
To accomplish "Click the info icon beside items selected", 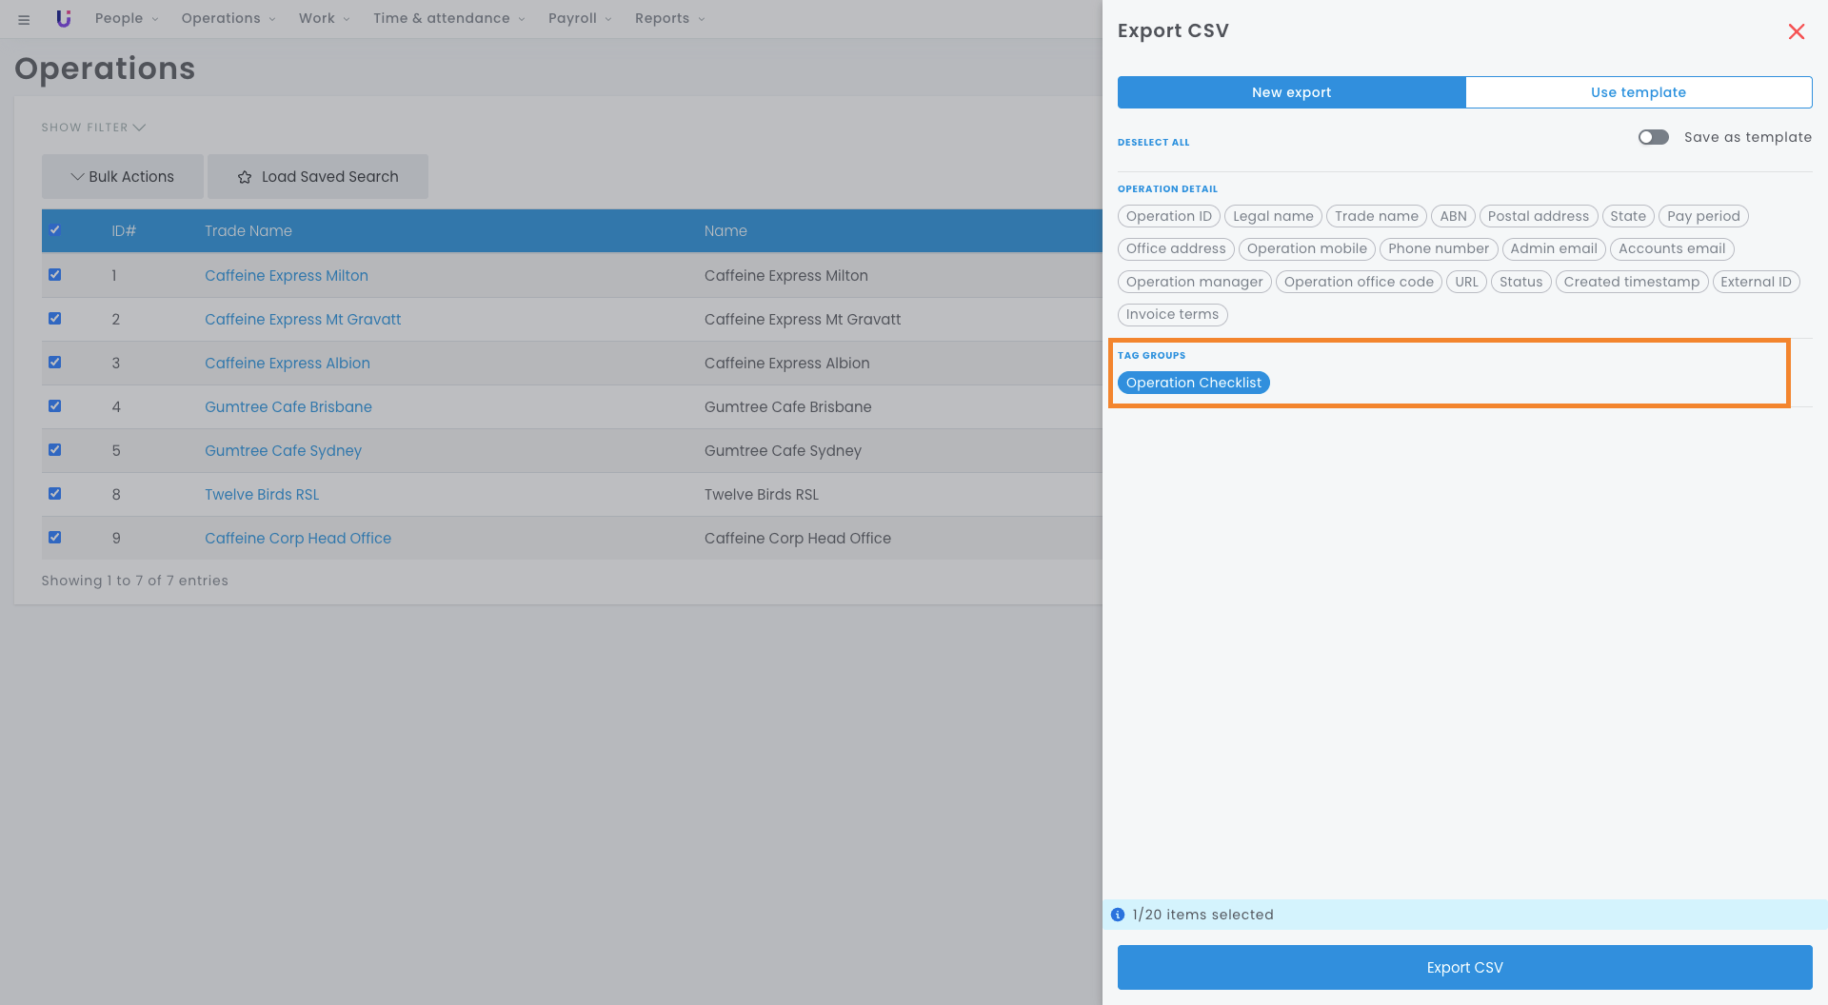I will (1118, 915).
